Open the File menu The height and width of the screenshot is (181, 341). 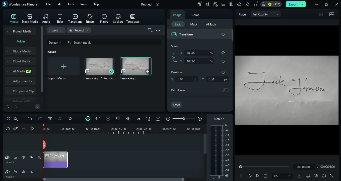[x=48, y=4]
